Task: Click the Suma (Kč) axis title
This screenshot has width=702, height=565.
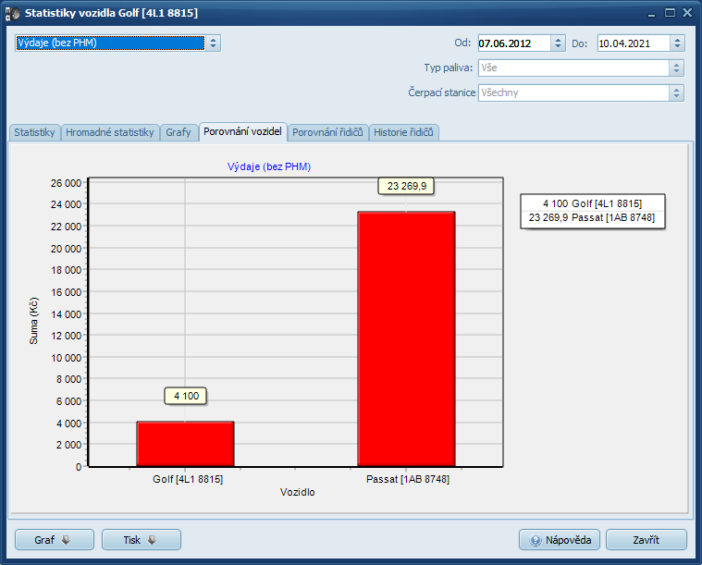Action: pos(33,321)
